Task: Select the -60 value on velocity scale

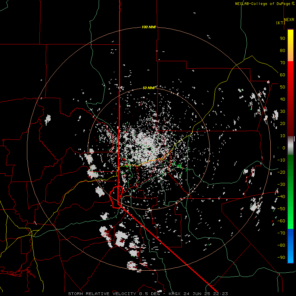Action: [x=281, y=221]
